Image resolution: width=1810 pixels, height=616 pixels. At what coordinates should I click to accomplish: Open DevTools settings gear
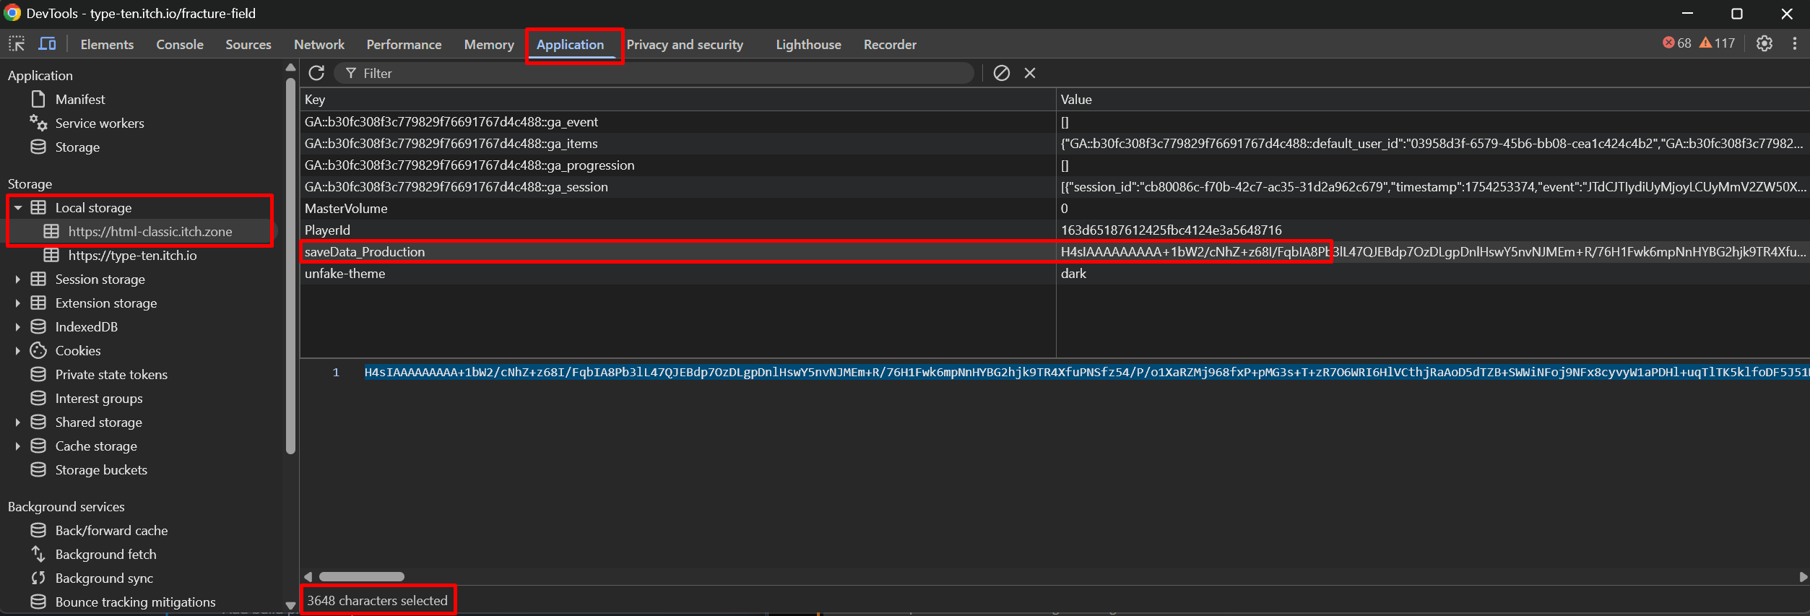coord(1764,43)
